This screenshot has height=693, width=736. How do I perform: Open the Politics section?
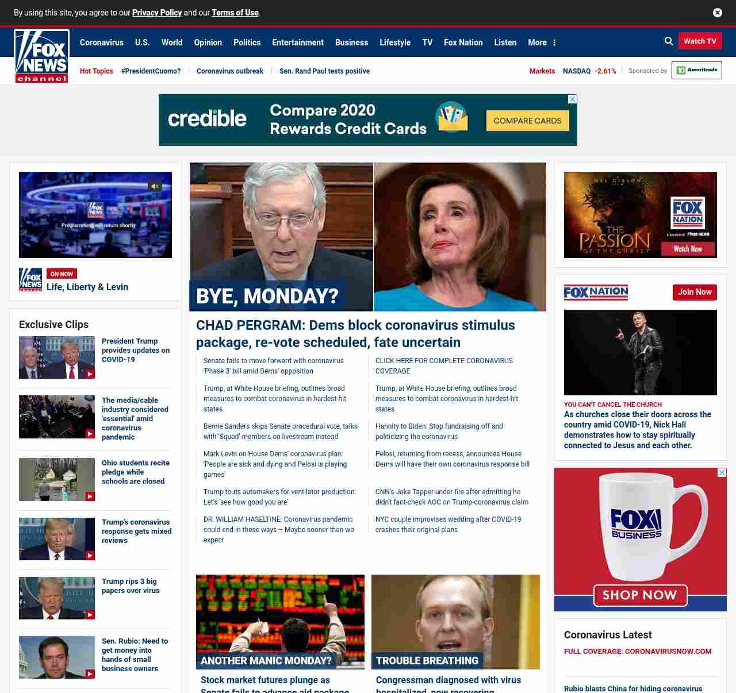[247, 43]
